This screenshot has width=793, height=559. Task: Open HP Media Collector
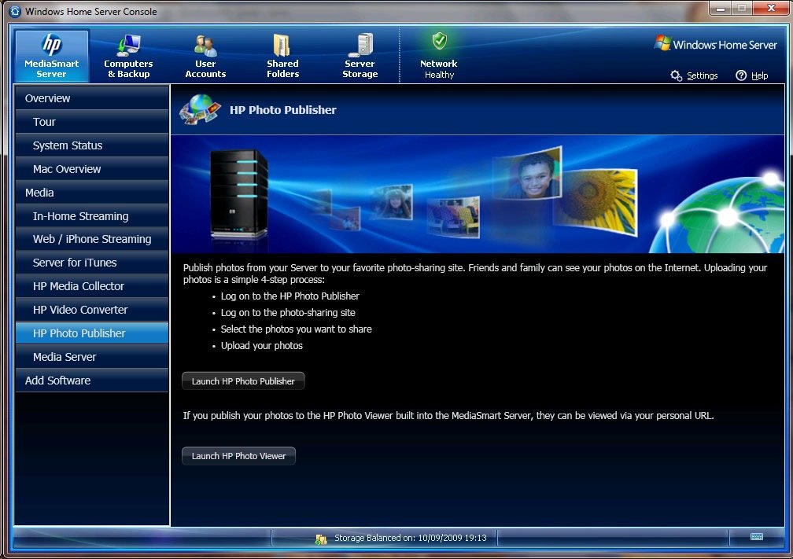tap(91, 286)
